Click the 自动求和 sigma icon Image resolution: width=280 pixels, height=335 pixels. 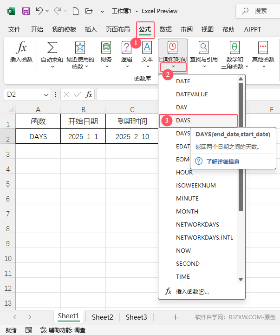coord(52,47)
